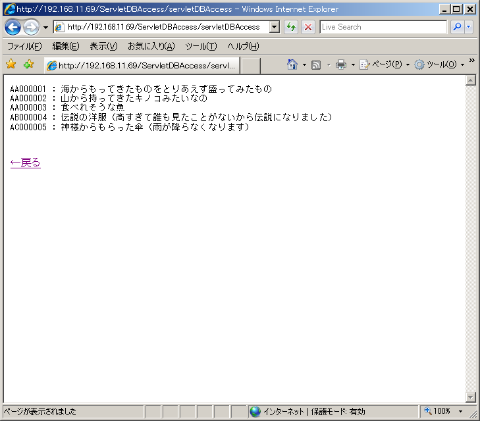
Task: Open the ページ(P) toolbar menu
Action: point(385,64)
